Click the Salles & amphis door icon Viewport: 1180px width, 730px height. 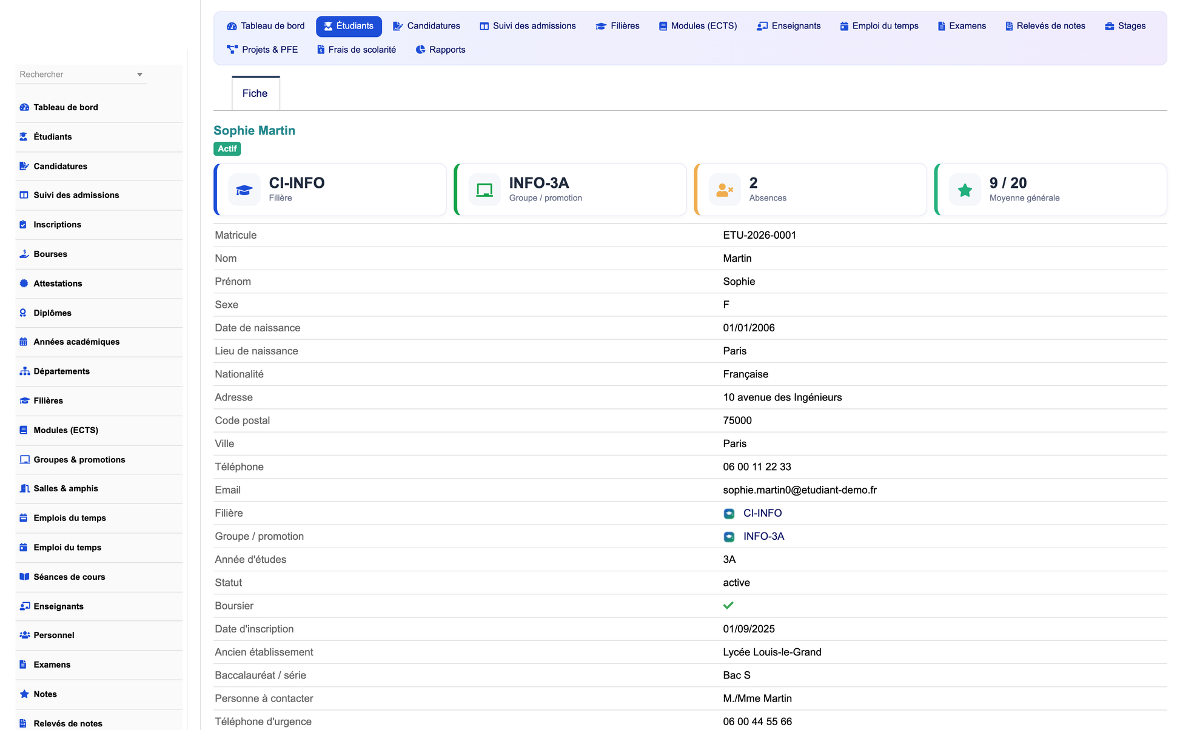[24, 488]
